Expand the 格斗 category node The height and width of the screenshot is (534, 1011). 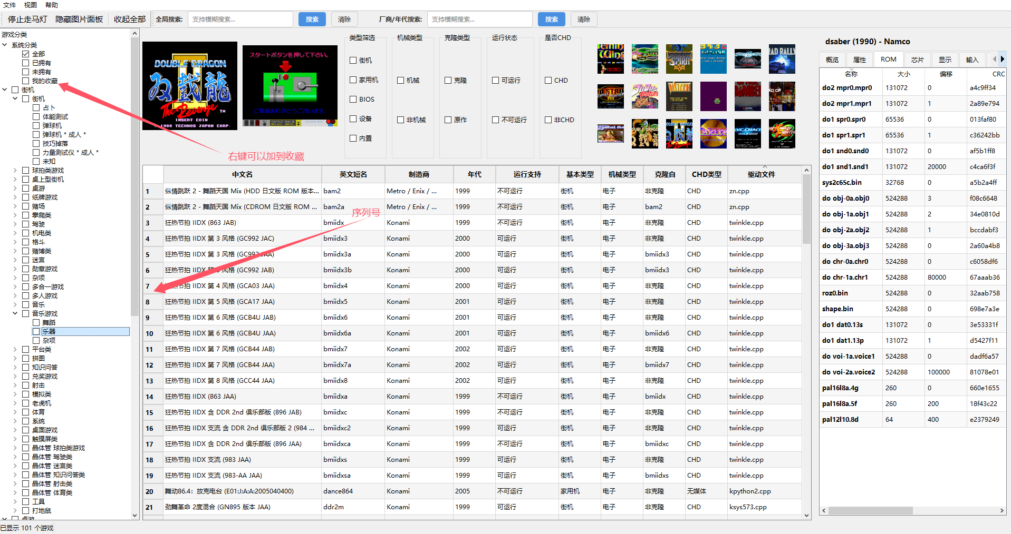[15, 242]
